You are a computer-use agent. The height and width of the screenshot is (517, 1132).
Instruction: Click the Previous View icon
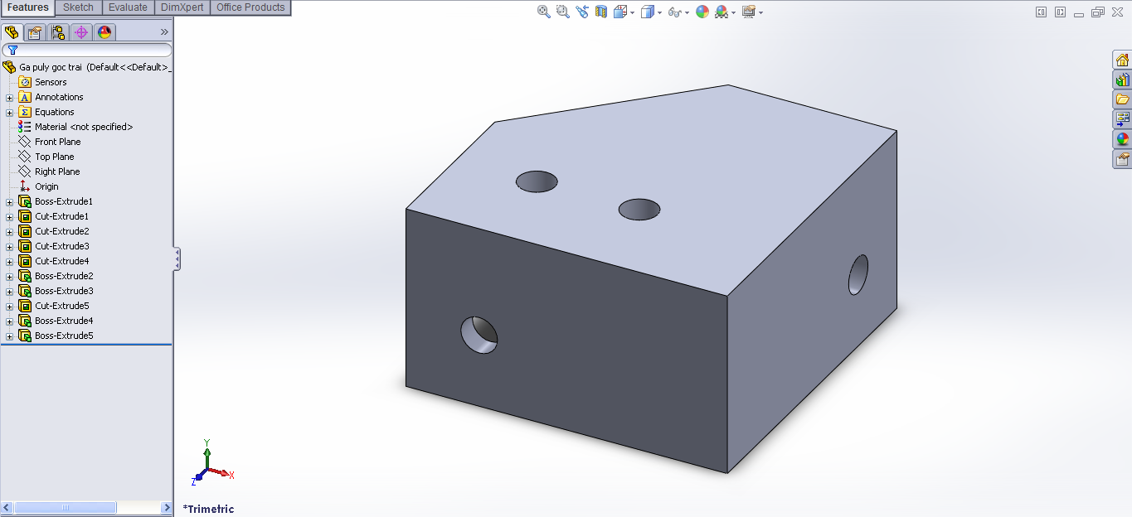582,12
